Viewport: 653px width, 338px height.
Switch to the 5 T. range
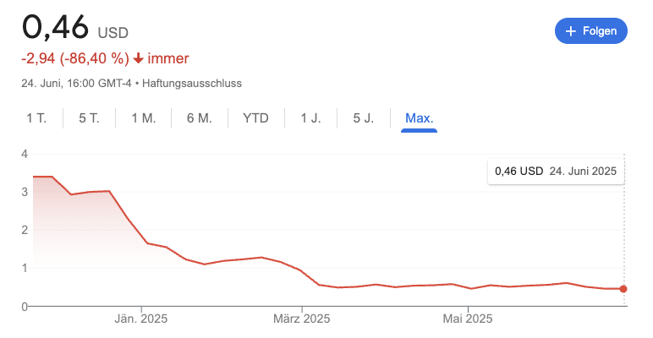(x=89, y=118)
